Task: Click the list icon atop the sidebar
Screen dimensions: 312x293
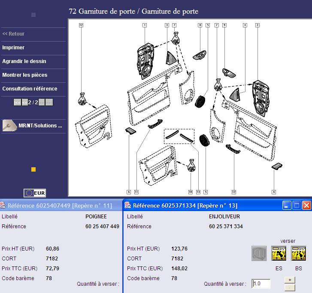Action: click(x=33, y=15)
